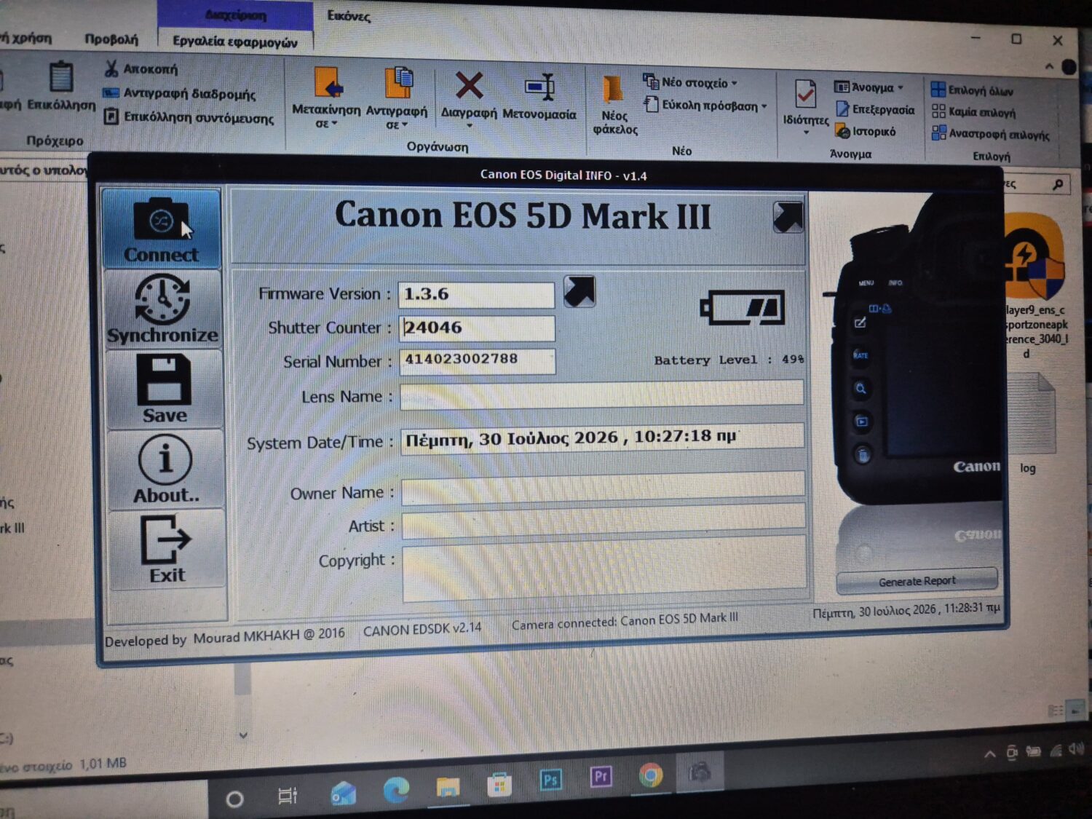Switch Explorer to large icons view

[x=1075, y=709]
